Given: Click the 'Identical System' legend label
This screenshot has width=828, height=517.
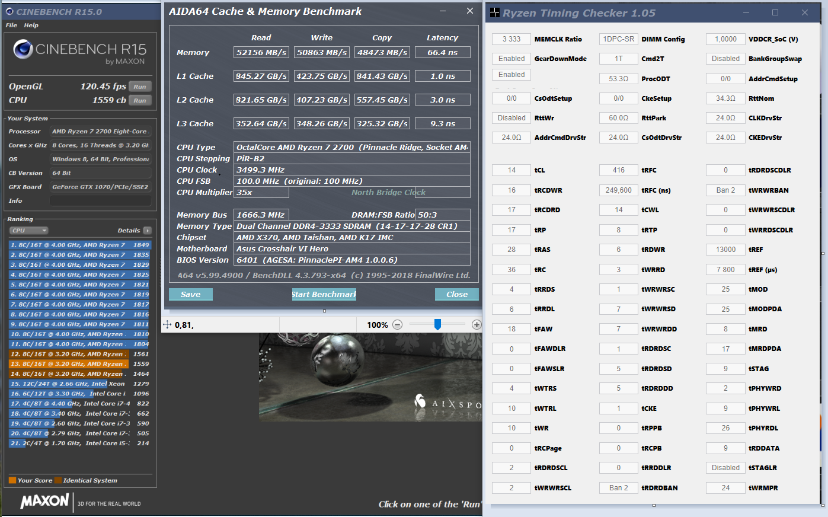Looking at the screenshot, I should [90, 480].
